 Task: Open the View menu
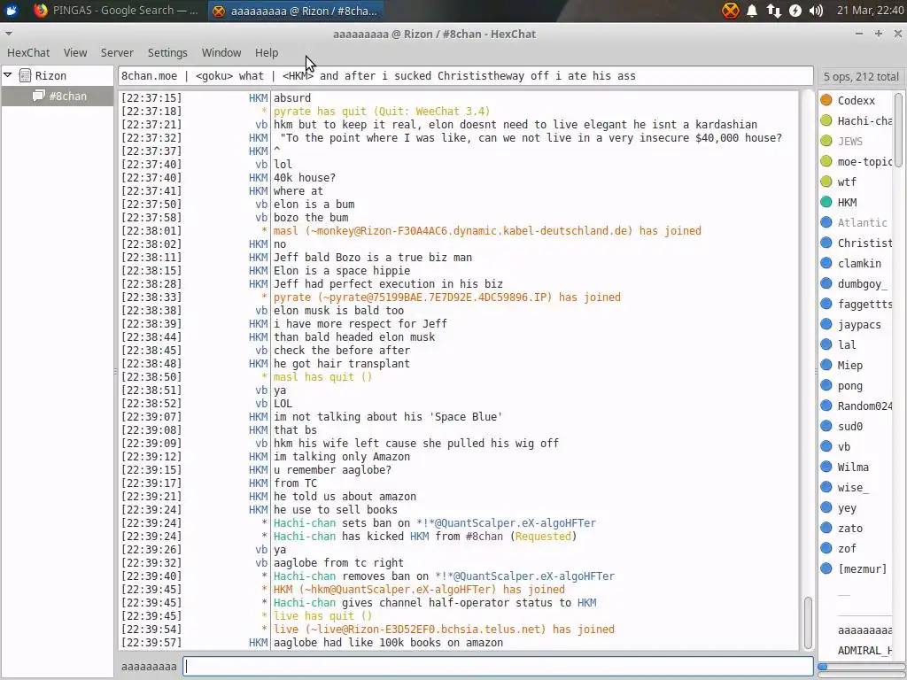point(75,52)
